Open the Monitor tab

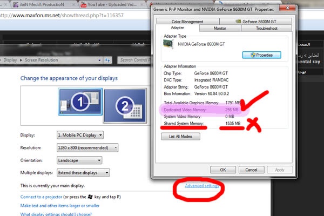click(220, 28)
